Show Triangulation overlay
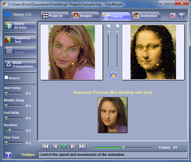 (x=20, y=65)
